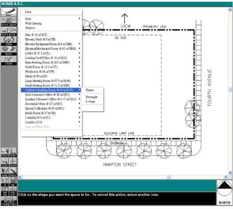This screenshot has height=209, width=233.
Task: Toggle the ortho tool
Action: 13,153
